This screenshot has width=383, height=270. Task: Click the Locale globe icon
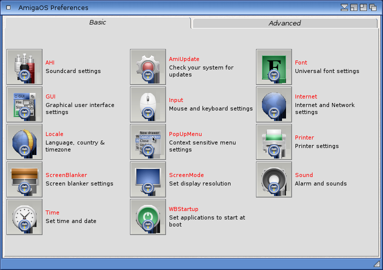coord(24,142)
